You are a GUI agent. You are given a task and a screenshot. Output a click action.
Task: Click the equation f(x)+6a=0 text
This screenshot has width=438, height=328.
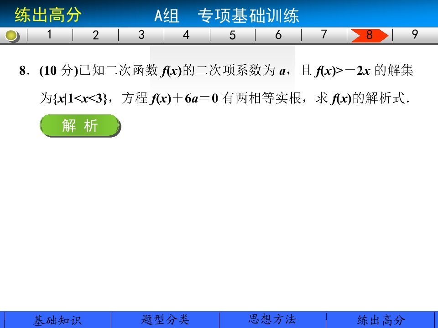tap(184, 98)
